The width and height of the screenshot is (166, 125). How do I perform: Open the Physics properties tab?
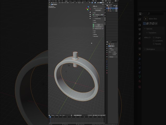click(107, 65)
